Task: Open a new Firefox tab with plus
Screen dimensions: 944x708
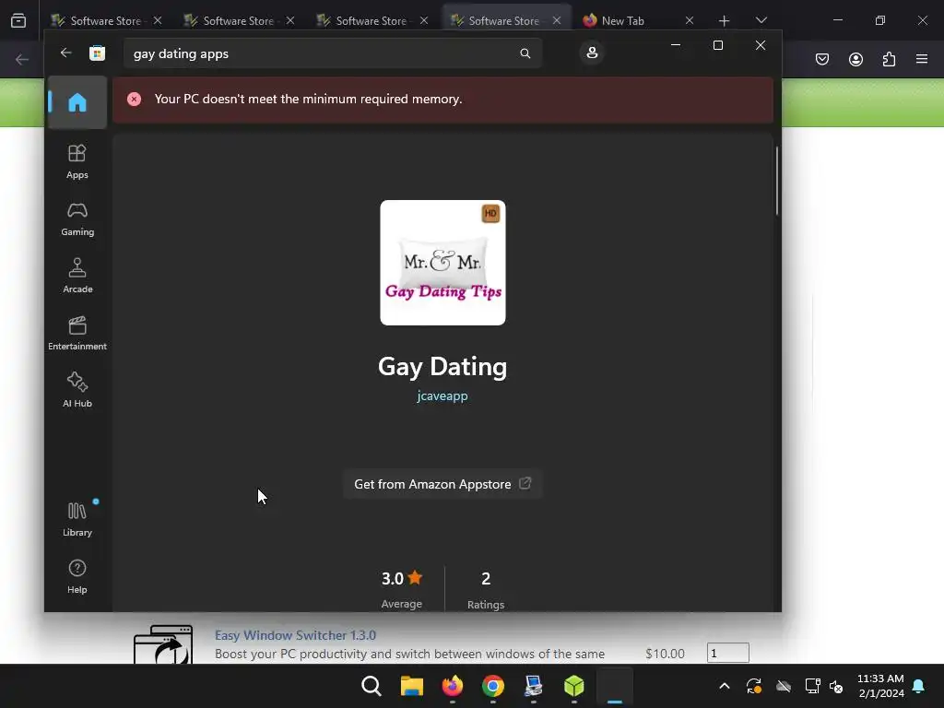Action: point(724,20)
